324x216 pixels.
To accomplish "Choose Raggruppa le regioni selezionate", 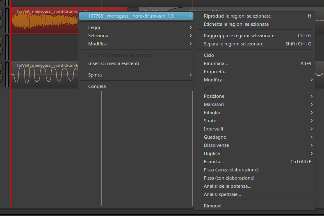I will (x=239, y=36).
